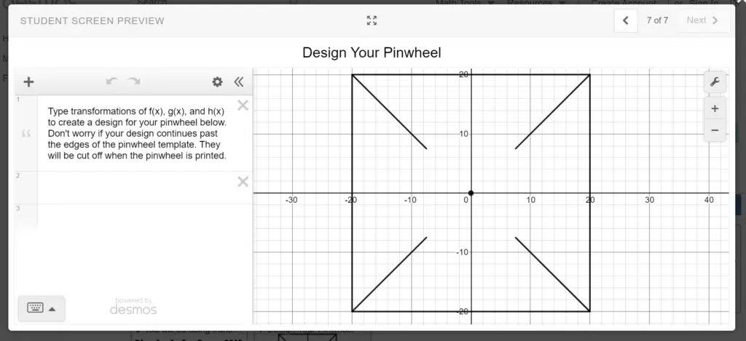Viewport: 746px width, 341px height.
Task: Click the undo arrow icon
Action: (112, 81)
